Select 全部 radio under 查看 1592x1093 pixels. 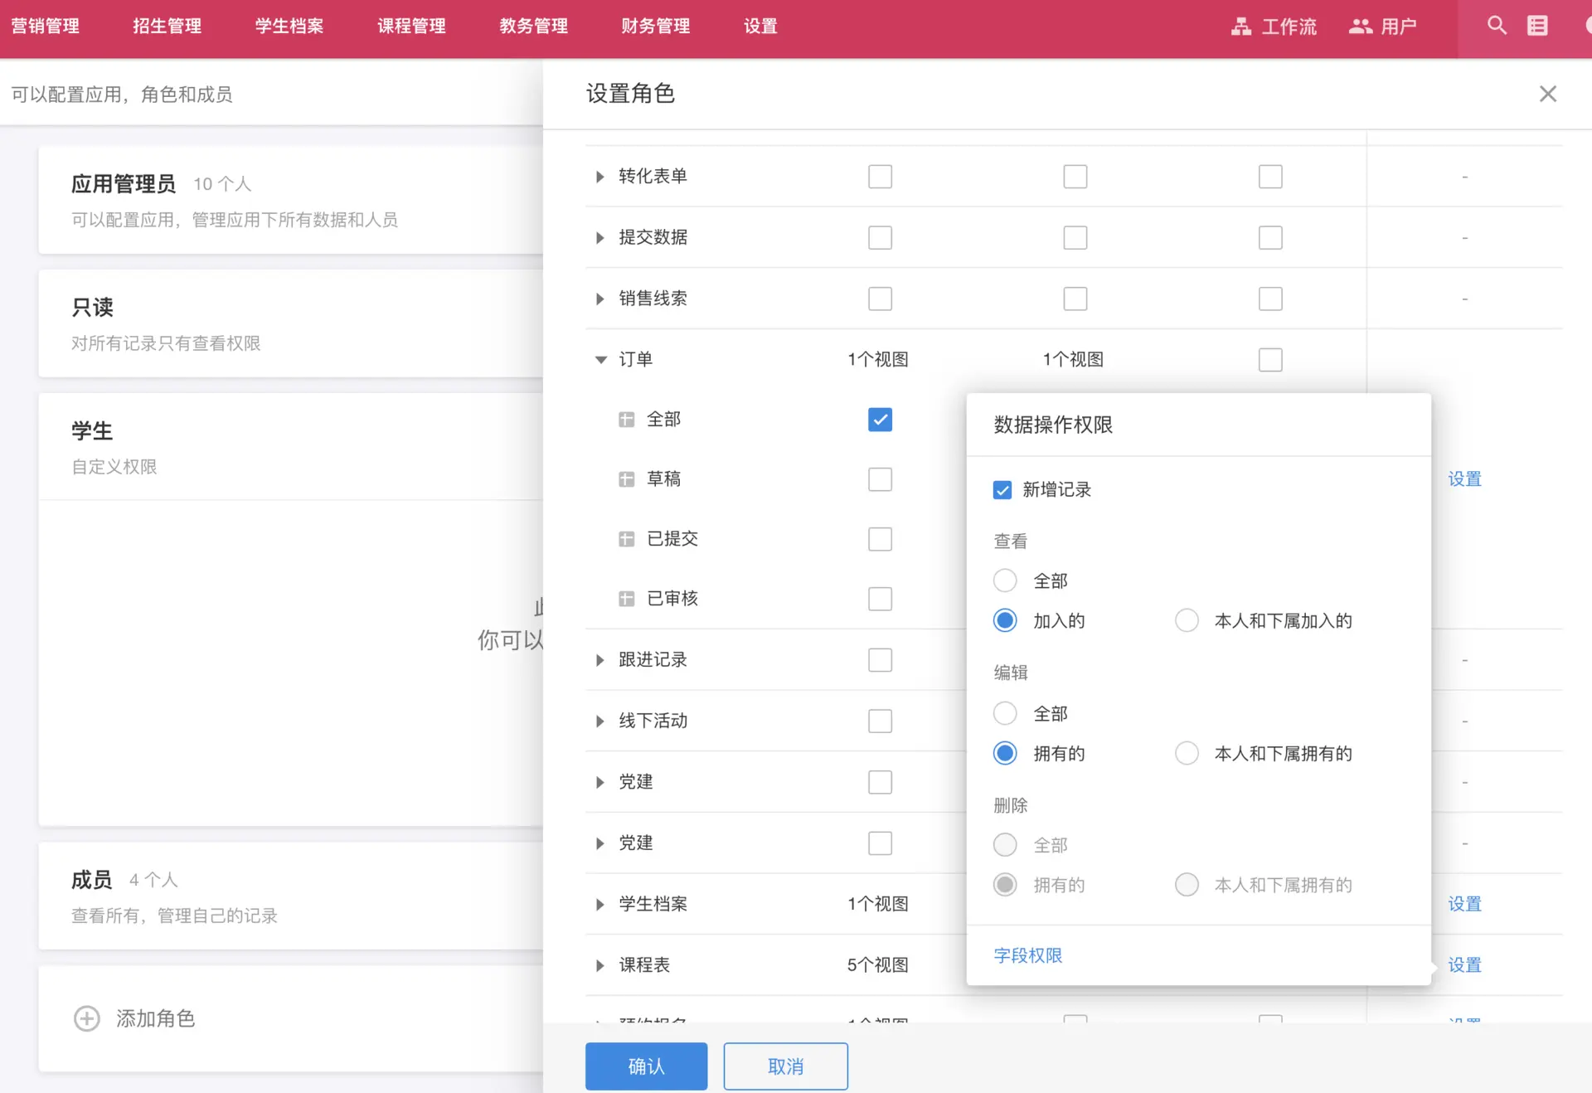(x=1005, y=581)
